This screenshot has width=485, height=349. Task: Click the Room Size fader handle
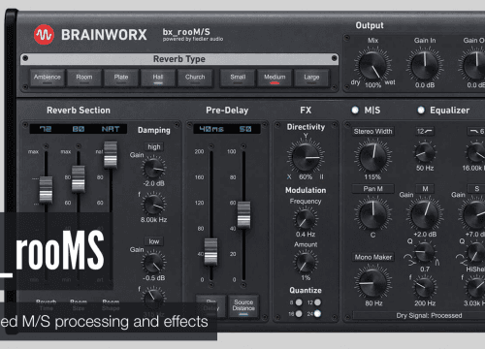tap(79, 179)
